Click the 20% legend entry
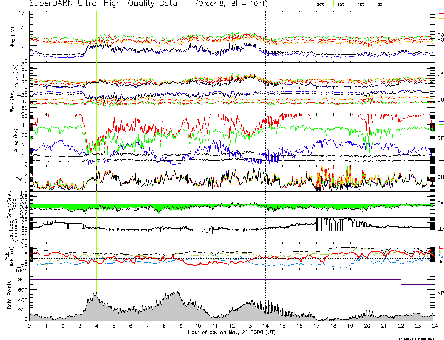The image size is (444, 340). tap(320, 4)
